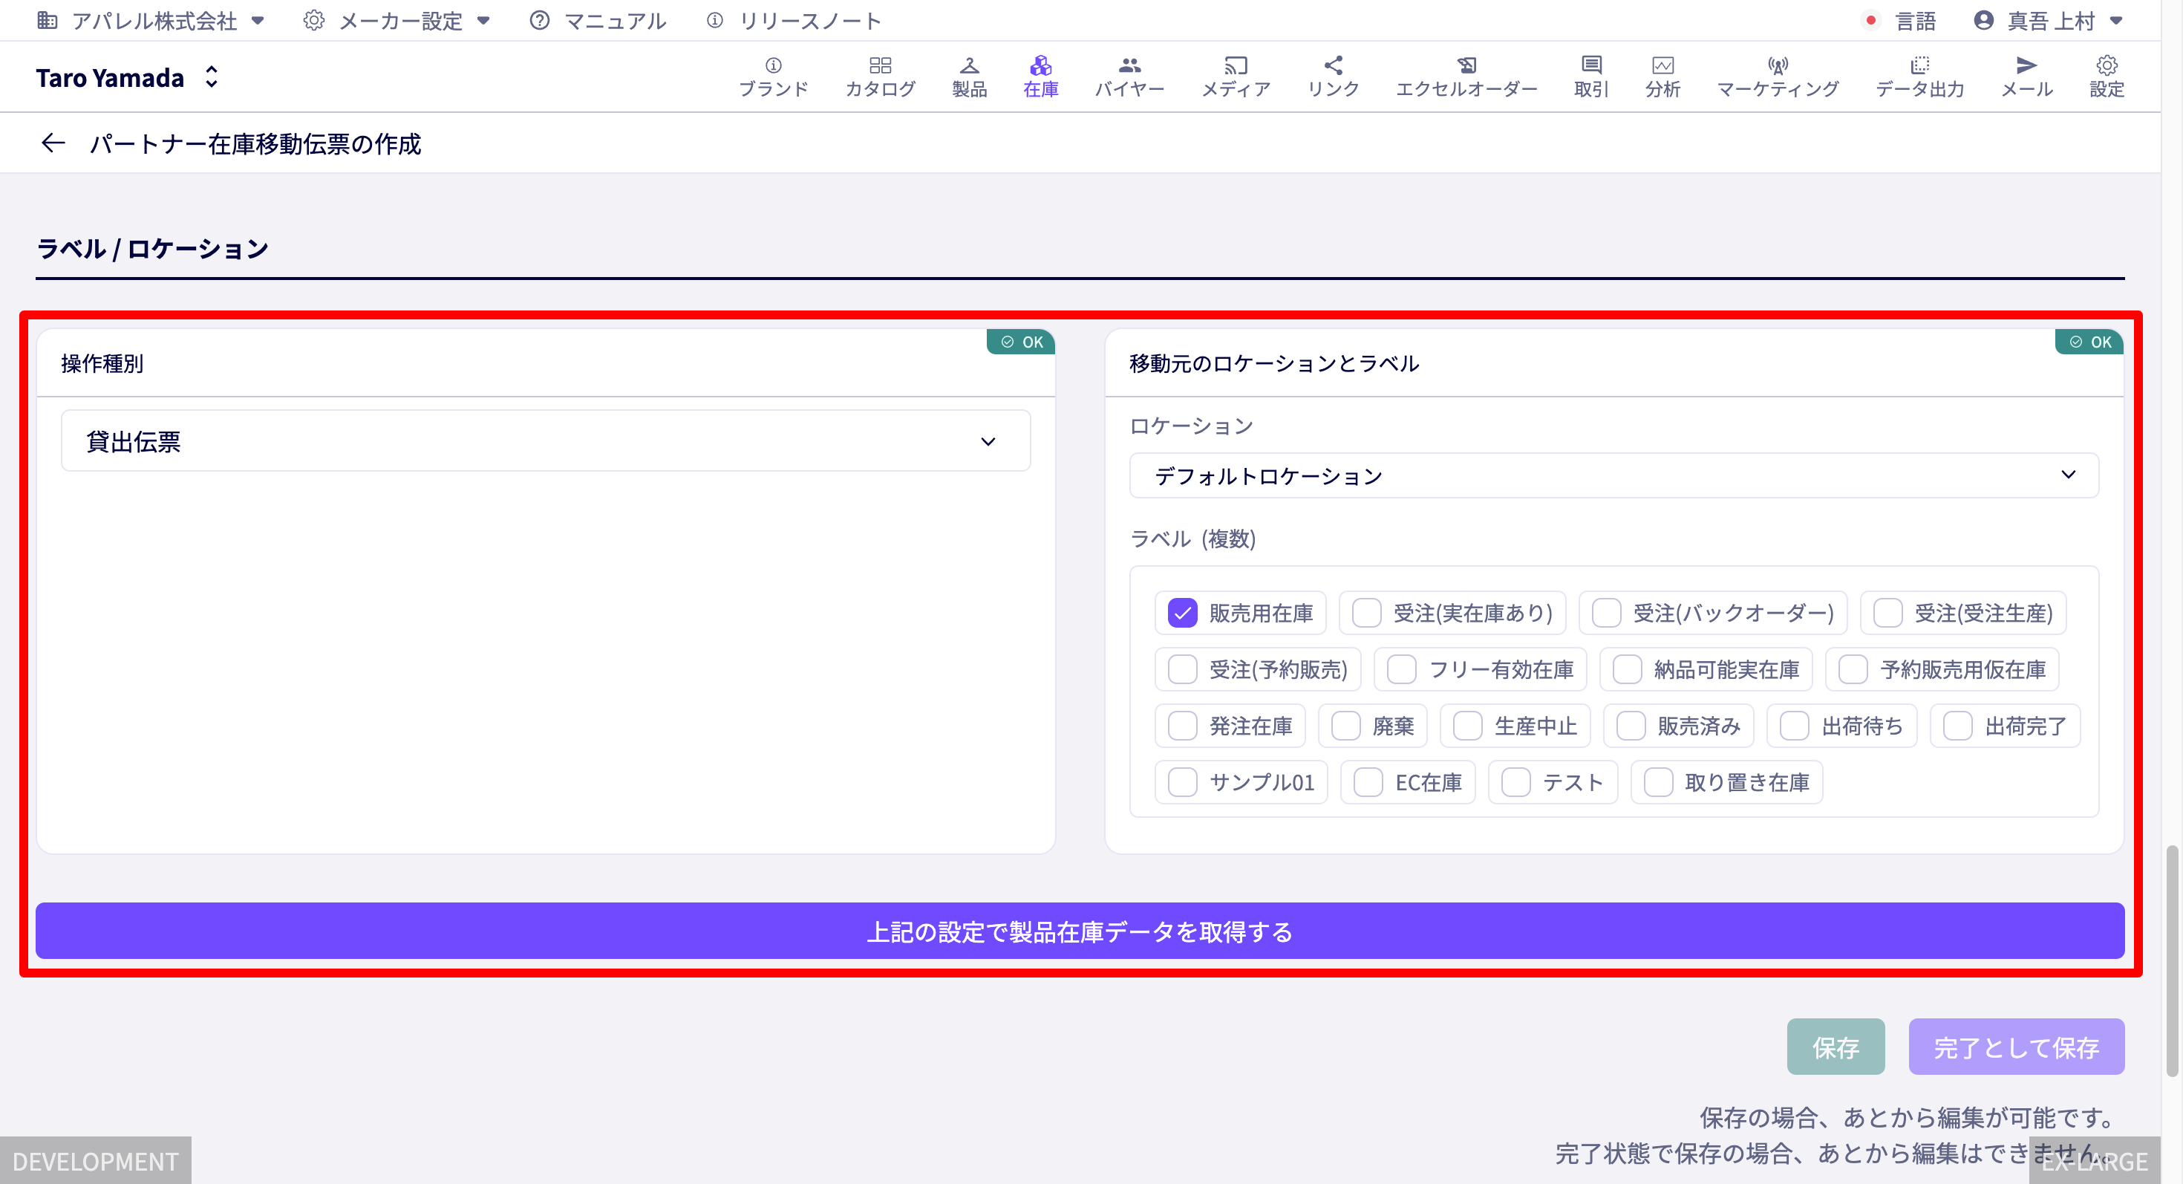Check the 取り置き在庫 checkbox
This screenshot has height=1184, width=2183.
tap(1657, 782)
